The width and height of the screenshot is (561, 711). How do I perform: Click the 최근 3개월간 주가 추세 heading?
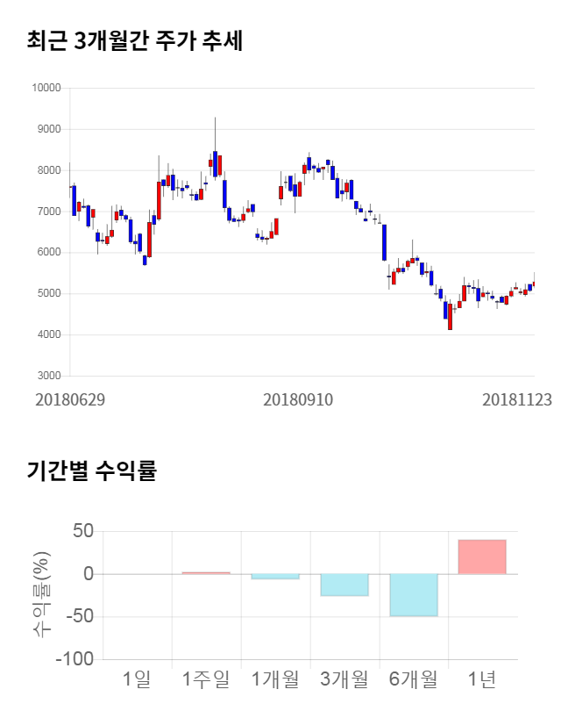point(135,40)
